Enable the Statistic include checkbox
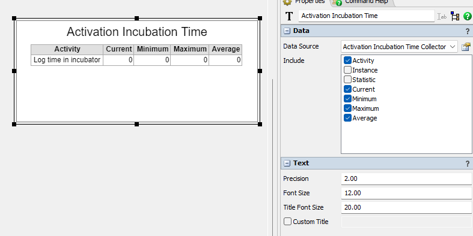 [347, 80]
